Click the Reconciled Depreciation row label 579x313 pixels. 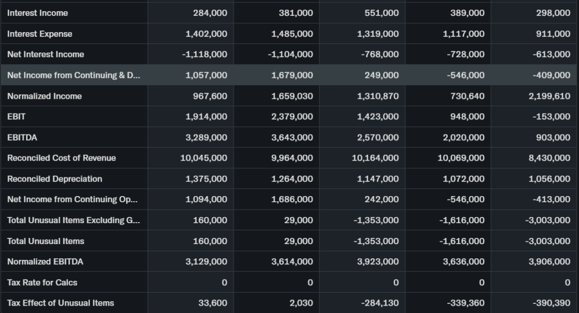tap(54, 179)
